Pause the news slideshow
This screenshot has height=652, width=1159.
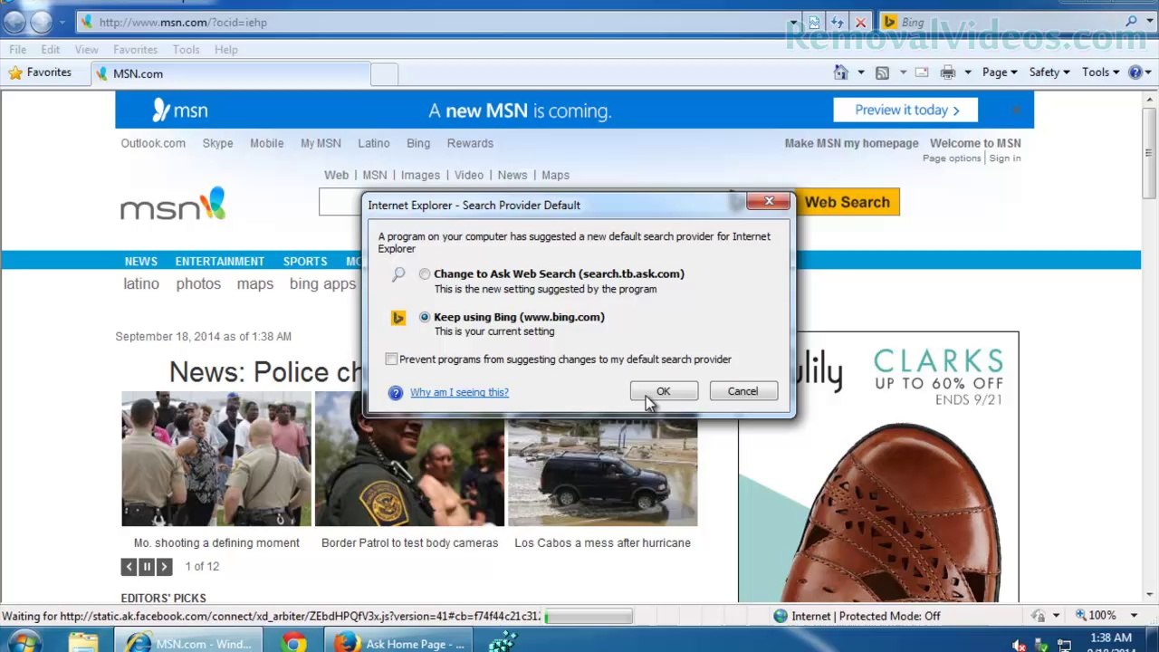point(147,567)
